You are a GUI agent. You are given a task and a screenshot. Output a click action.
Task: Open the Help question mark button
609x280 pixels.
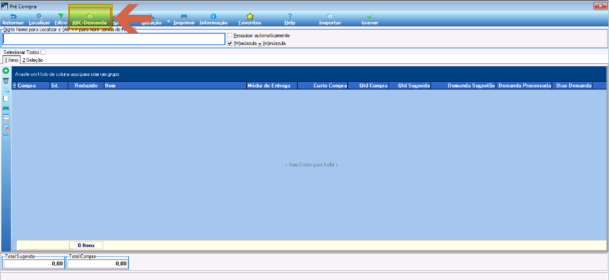click(x=290, y=20)
